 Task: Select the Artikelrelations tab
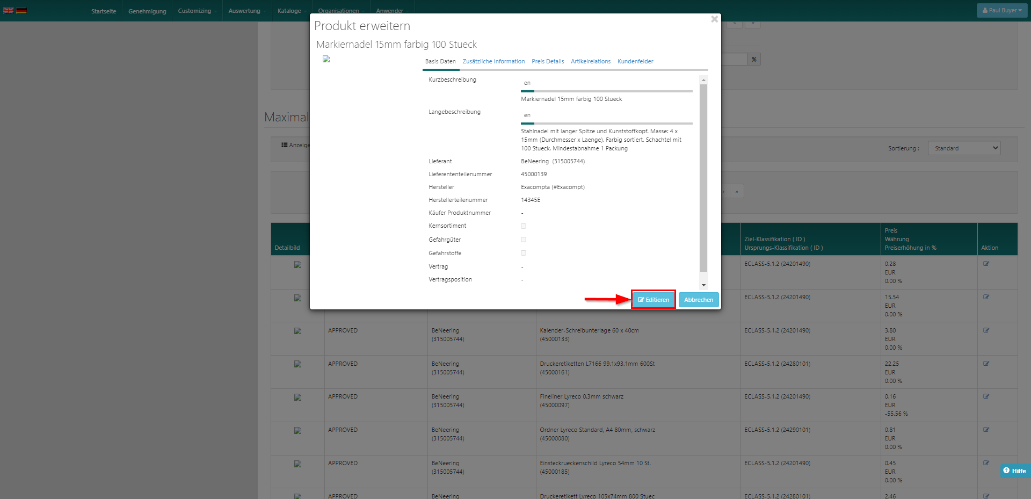point(590,61)
